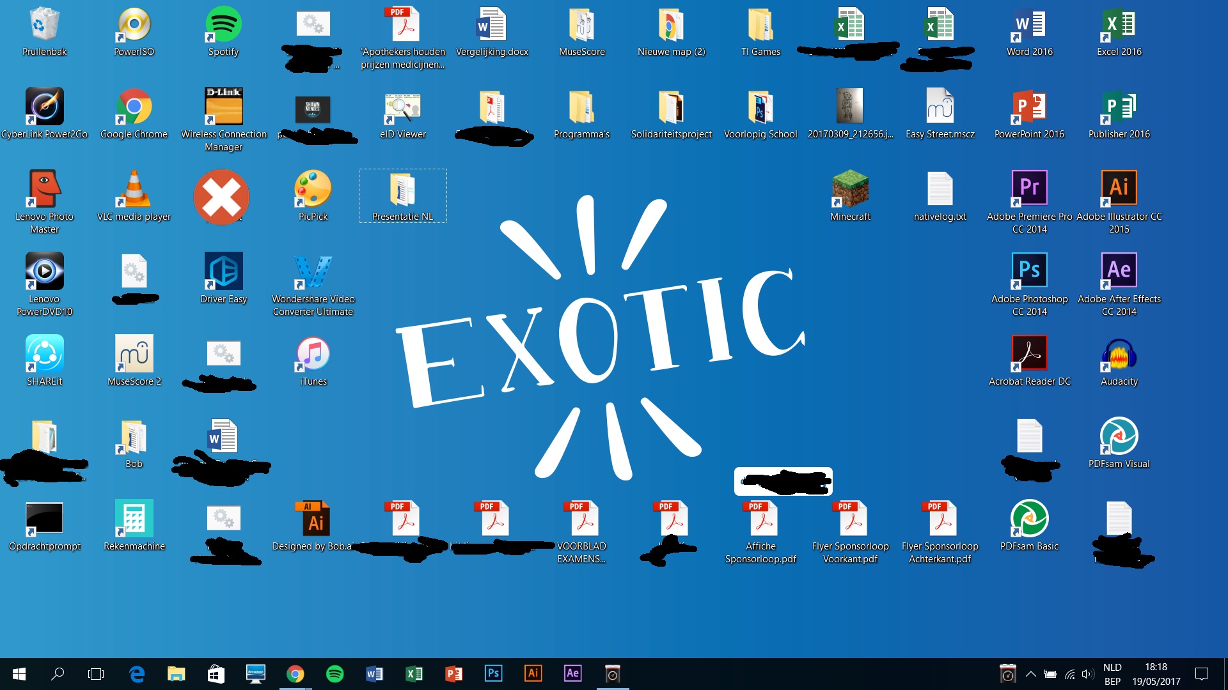Viewport: 1228px width, 690px height.
Task: Open the taskbar date and time
Action: click(1156, 674)
